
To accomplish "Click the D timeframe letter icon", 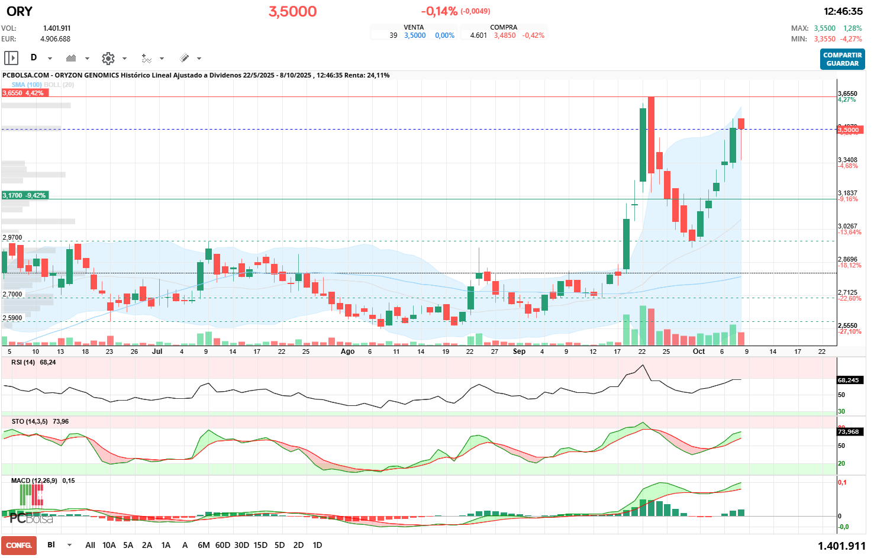I will [34, 57].
